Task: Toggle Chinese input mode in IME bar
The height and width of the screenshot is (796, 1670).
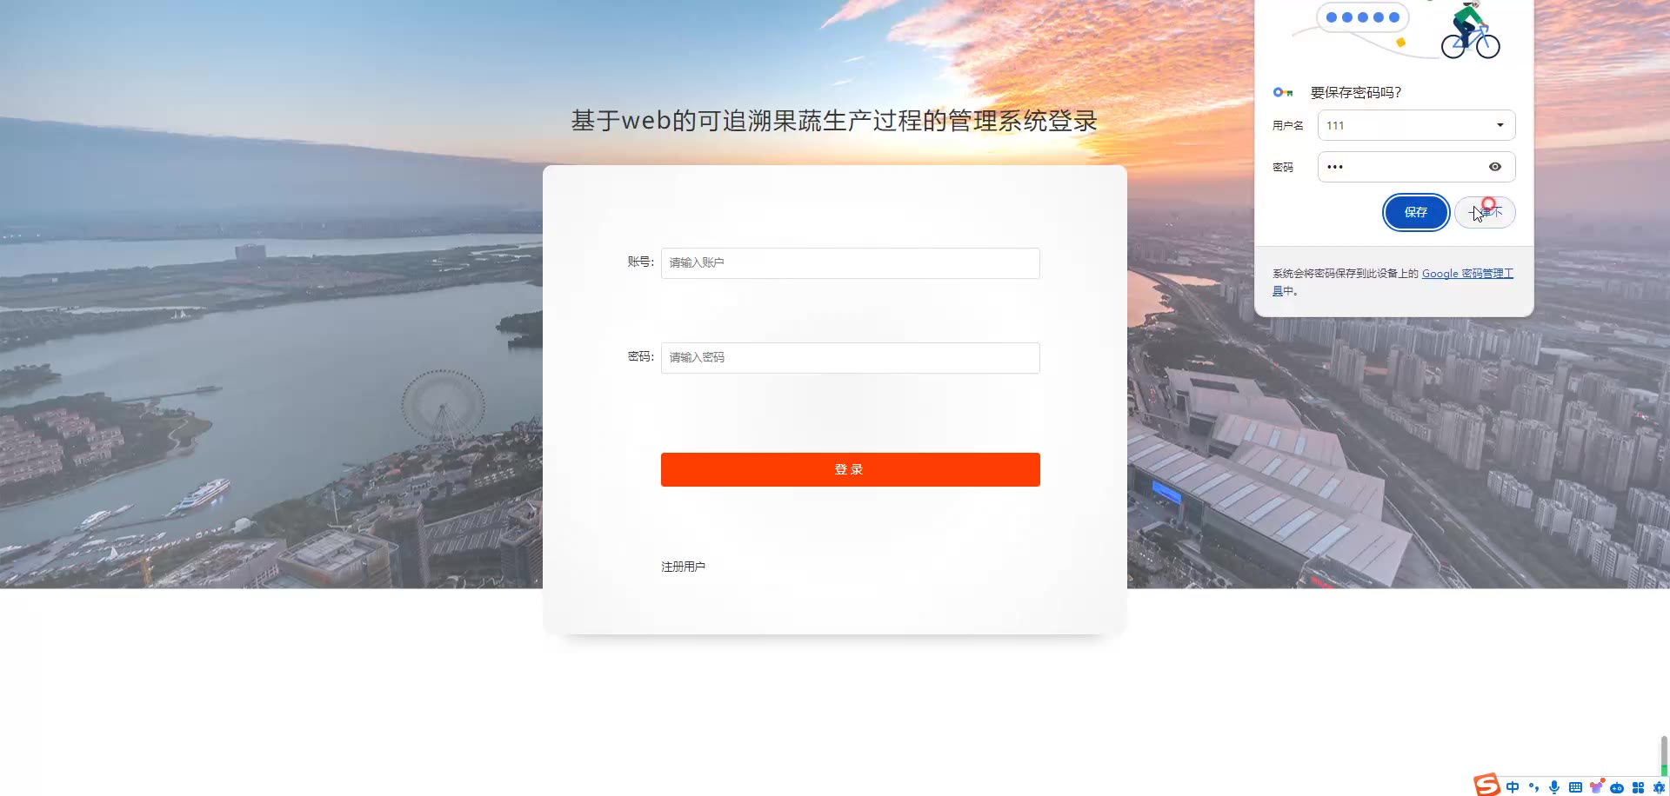Action: [x=1513, y=787]
